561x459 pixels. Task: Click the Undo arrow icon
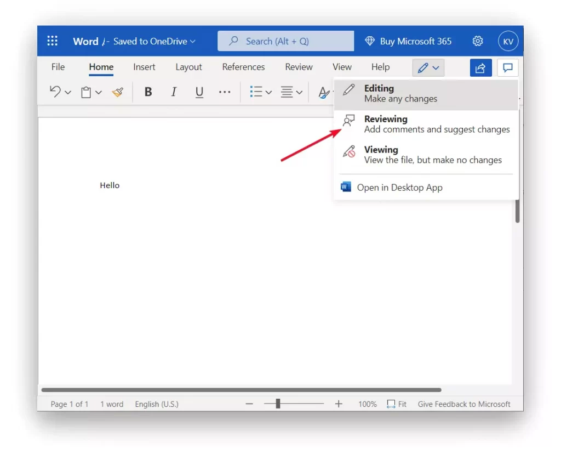[x=55, y=92]
